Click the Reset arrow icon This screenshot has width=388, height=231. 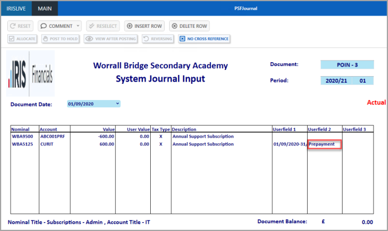[12, 26]
